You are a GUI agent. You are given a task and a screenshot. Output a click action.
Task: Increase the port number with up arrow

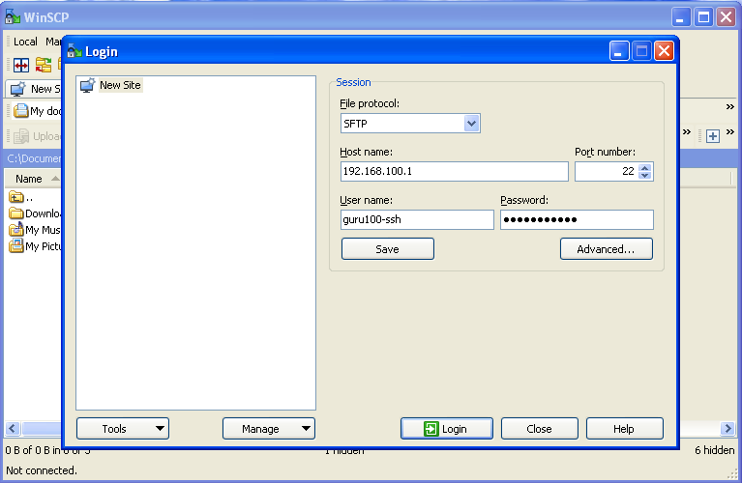click(x=645, y=167)
